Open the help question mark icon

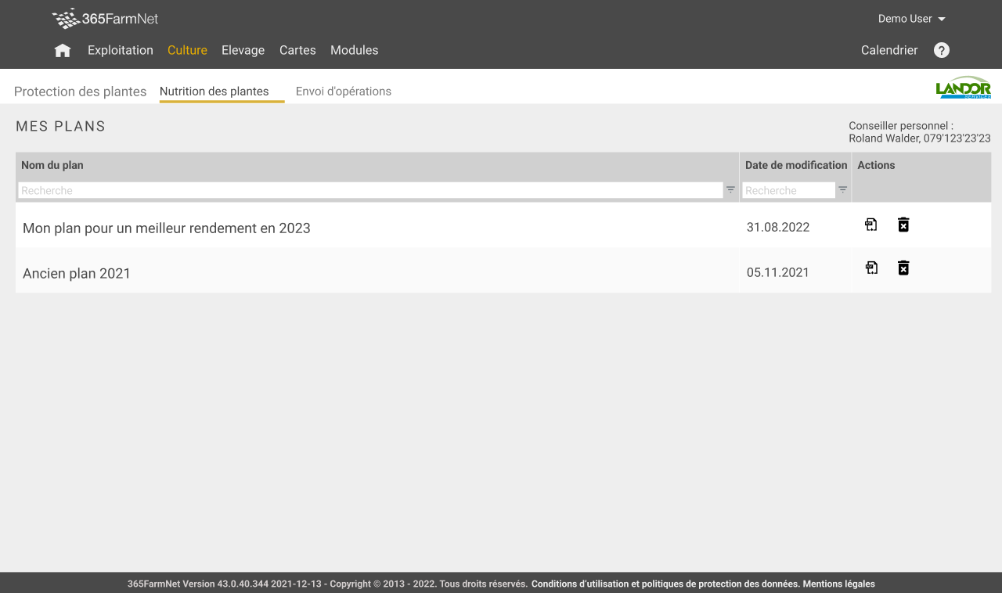tap(942, 50)
